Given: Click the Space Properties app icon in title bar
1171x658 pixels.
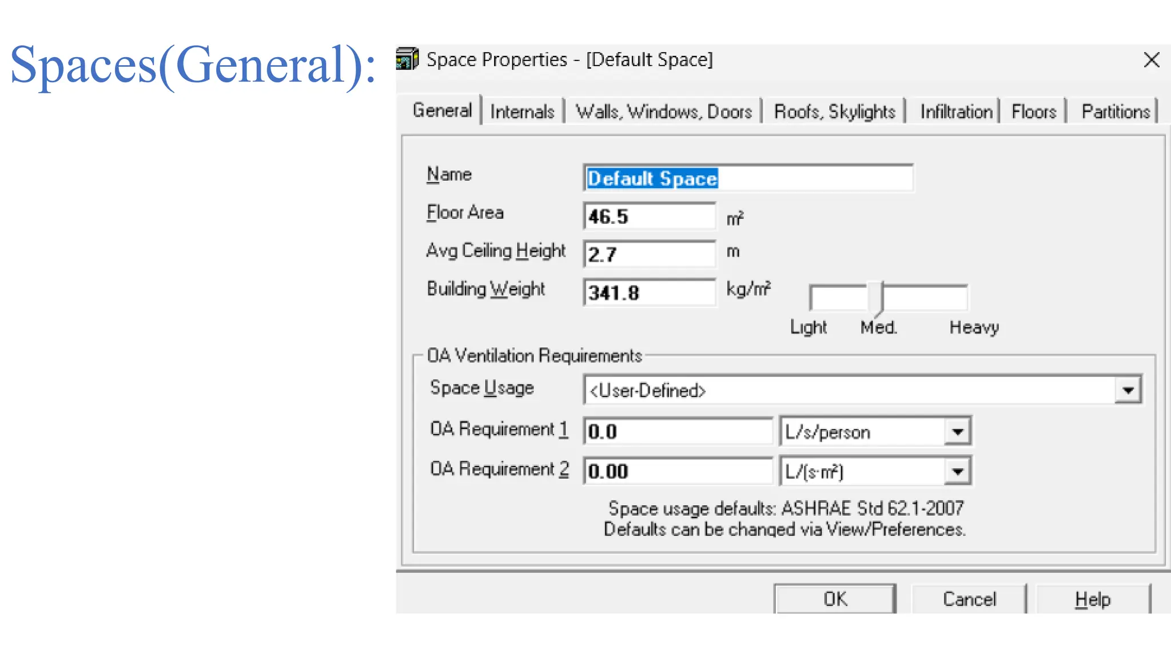Looking at the screenshot, I should coord(407,59).
